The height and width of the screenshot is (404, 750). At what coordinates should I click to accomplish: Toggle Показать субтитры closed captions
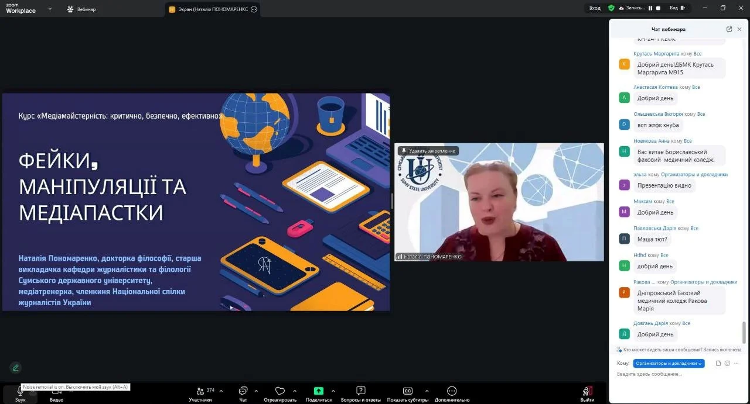pos(407,391)
